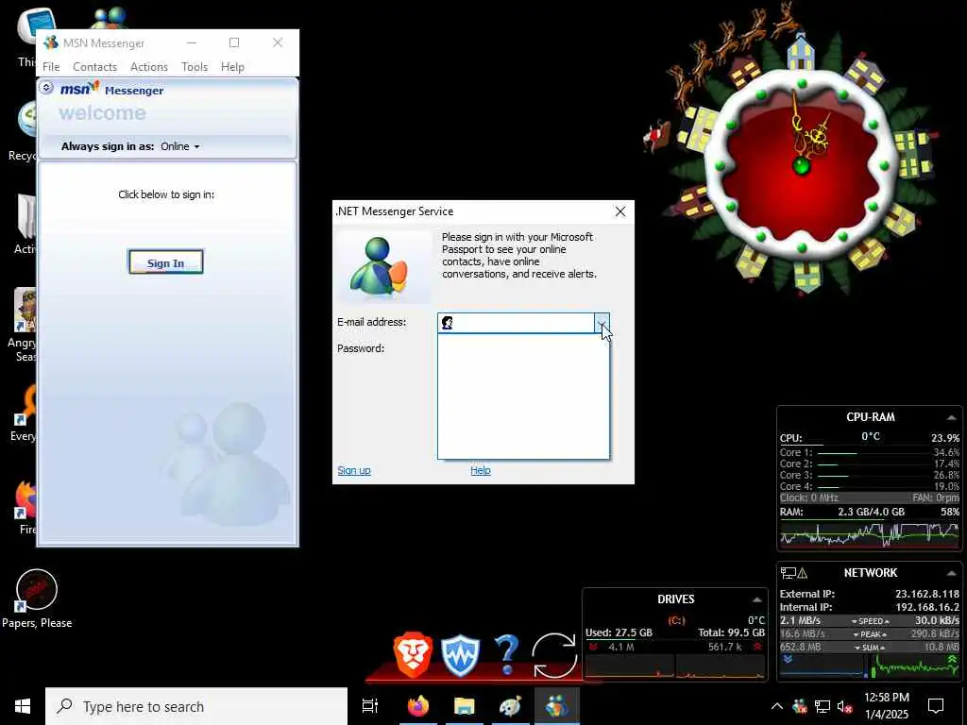Click the MSN Messenger taskbar button
Image resolution: width=967 pixels, height=725 pixels.
click(557, 706)
